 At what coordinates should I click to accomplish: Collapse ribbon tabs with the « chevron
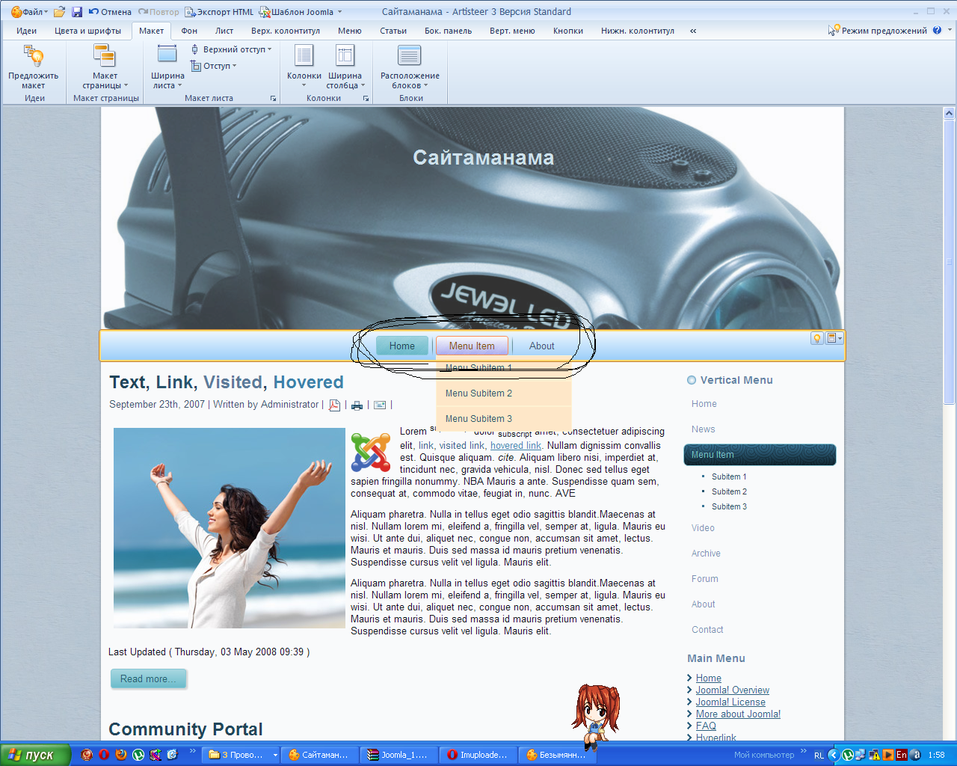pos(692,31)
